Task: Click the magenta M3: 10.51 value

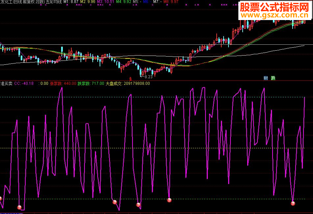Action: click(106, 2)
